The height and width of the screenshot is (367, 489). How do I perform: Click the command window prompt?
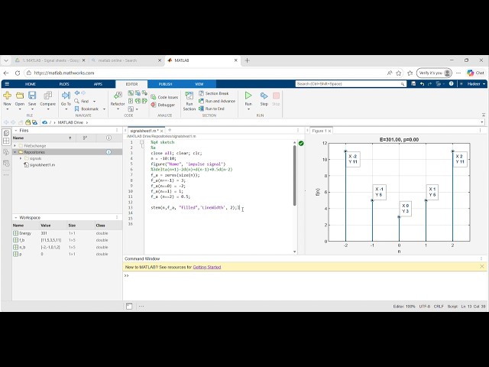point(126,275)
